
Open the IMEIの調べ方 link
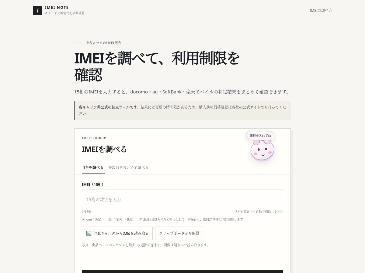(x=321, y=10)
